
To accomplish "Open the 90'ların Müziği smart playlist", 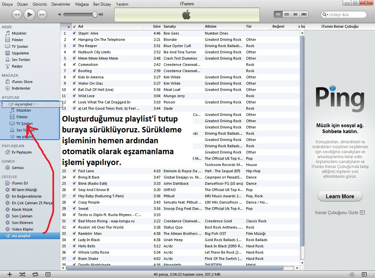I will tap(24, 190).
